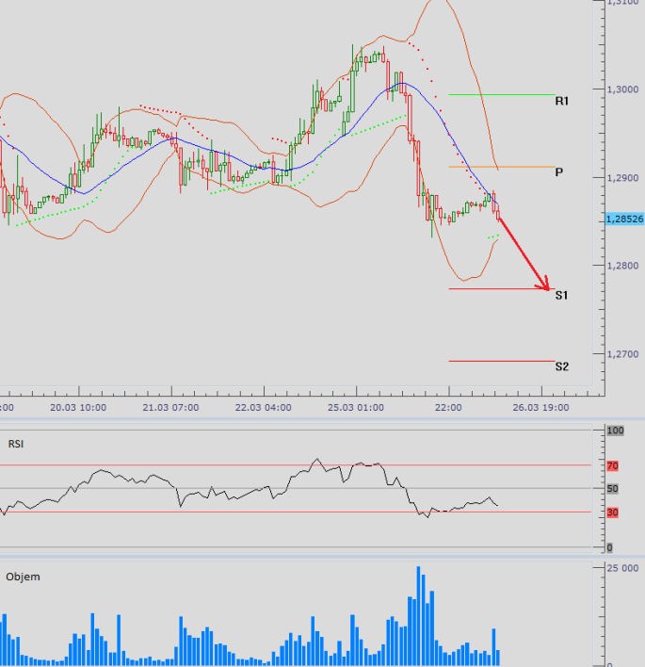Select the RSI indicator panel title

(16, 444)
